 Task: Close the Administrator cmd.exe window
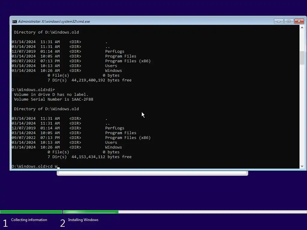(x=299, y=21)
